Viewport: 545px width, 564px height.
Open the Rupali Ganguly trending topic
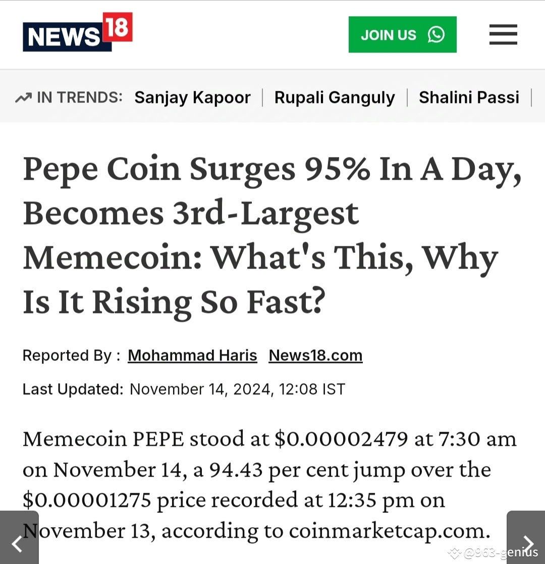pos(335,97)
